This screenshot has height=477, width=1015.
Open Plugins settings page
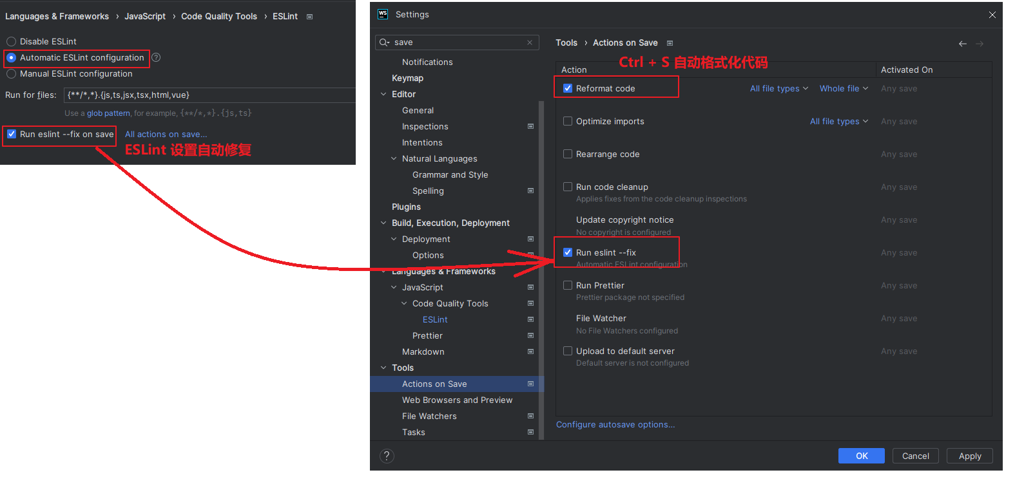pyautogui.click(x=406, y=207)
